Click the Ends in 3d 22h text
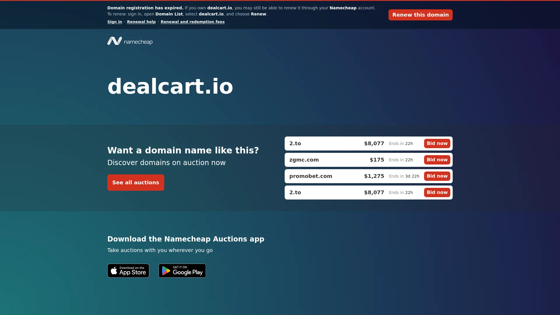 (x=404, y=176)
